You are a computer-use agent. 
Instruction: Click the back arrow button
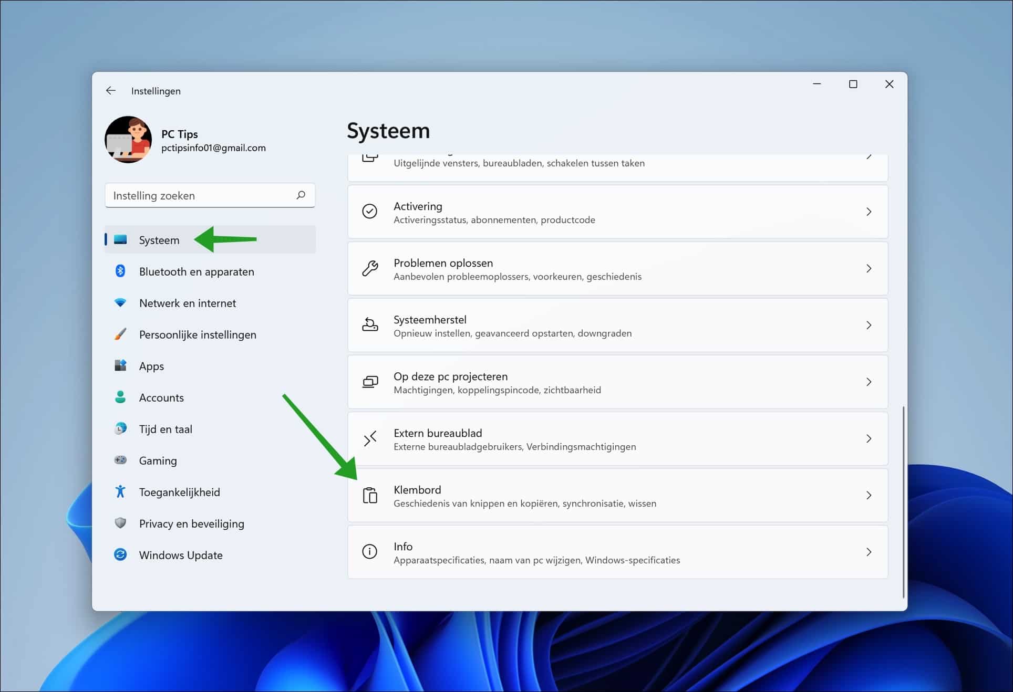(x=111, y=90)
